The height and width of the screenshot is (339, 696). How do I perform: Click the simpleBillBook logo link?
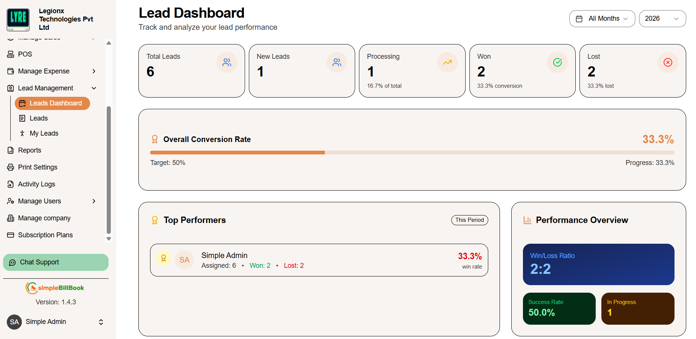point(55,288)
